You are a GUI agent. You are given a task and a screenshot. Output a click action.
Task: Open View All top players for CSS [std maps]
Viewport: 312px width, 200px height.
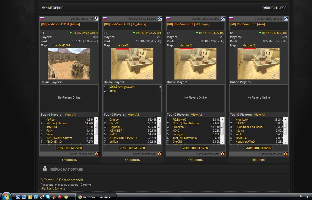tap(196, 115)
